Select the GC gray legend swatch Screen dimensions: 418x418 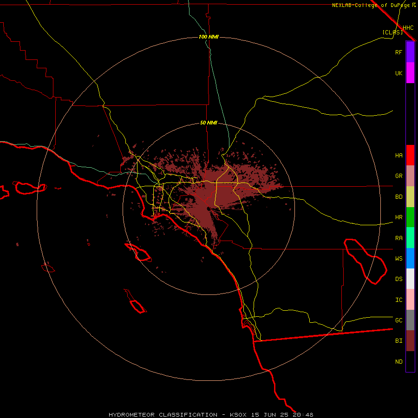[410, 320]
